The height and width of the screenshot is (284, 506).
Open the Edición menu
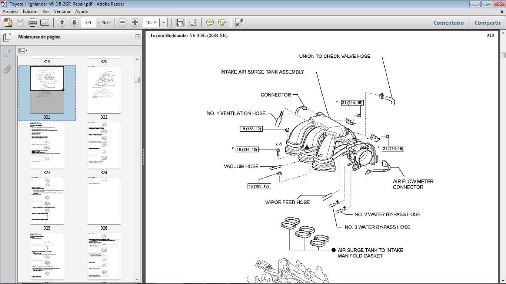click(30, 11)
